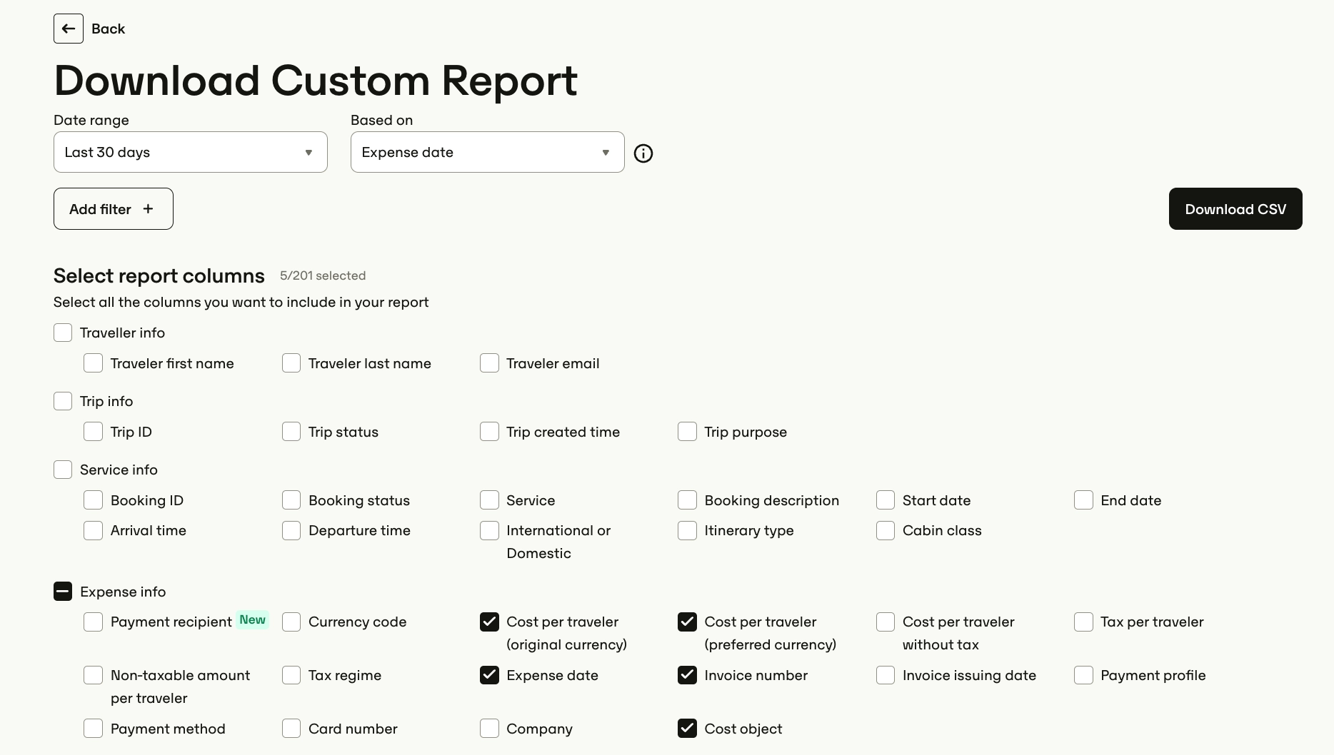Image resolution: width=1334 pixels, height=755 pixels.
Task: Click the Add filter button
Action: [x=114, y=209]
